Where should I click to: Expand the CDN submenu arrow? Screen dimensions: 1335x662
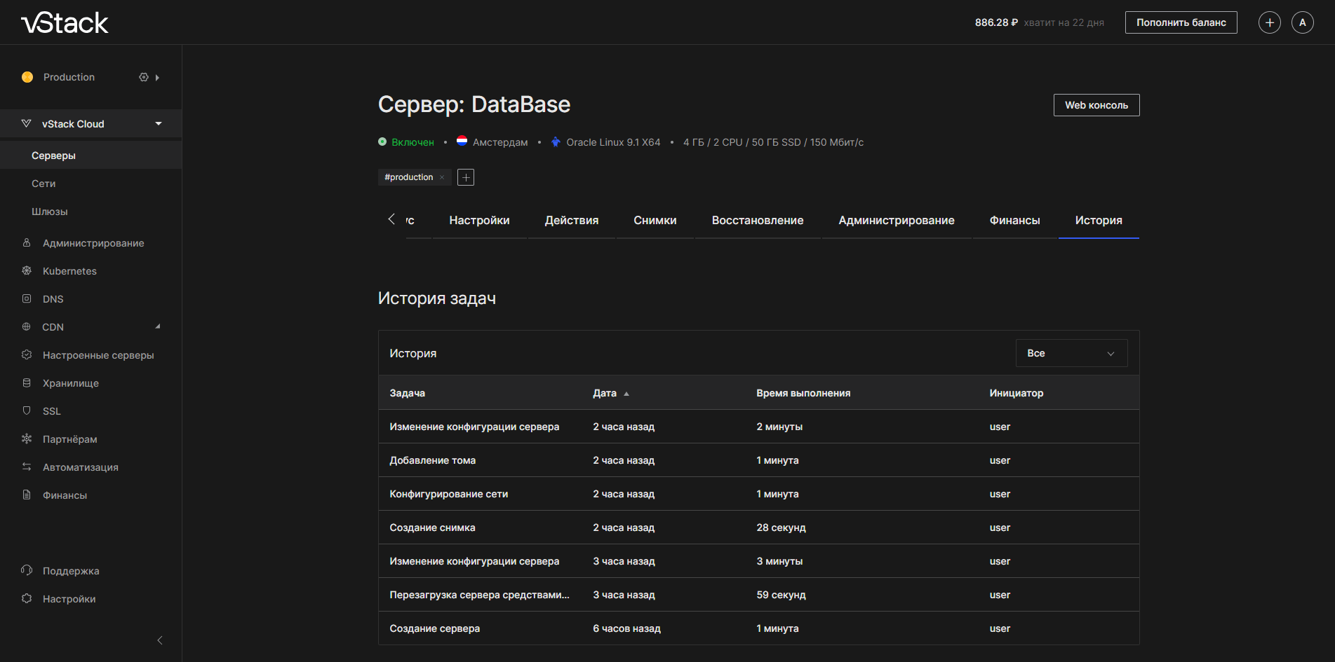pyautogui.click(x=158, y=326)
